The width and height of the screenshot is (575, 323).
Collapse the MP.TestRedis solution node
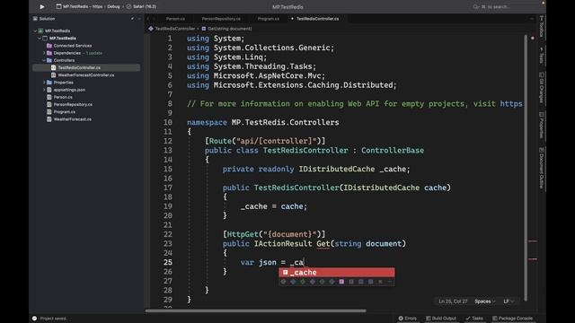click(x=36, y=31)
